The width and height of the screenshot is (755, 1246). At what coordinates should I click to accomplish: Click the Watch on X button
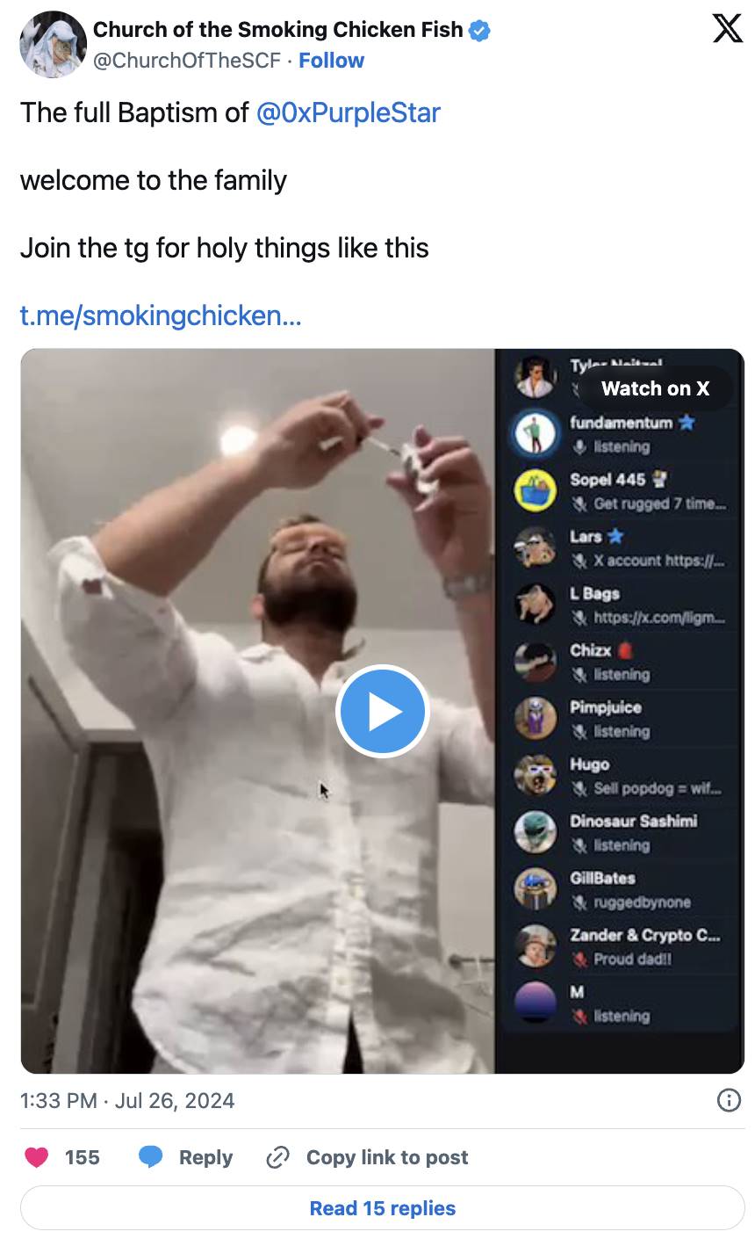pyautogui.click(x=655, y=388)
